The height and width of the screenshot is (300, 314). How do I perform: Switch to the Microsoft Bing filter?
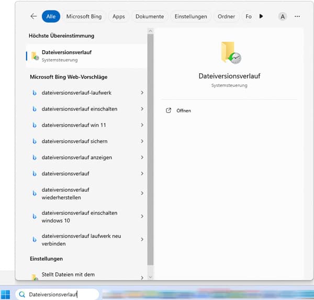coord(84,16)
